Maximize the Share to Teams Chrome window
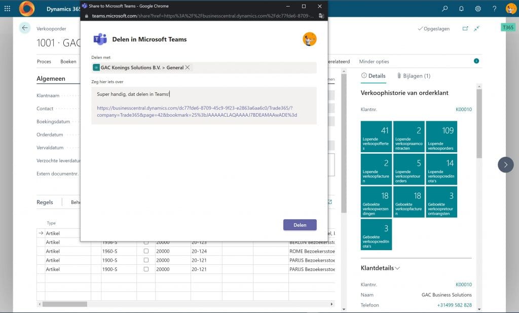Image resolution: width=519 pixels, height=313 pixels. pos(304,6)
